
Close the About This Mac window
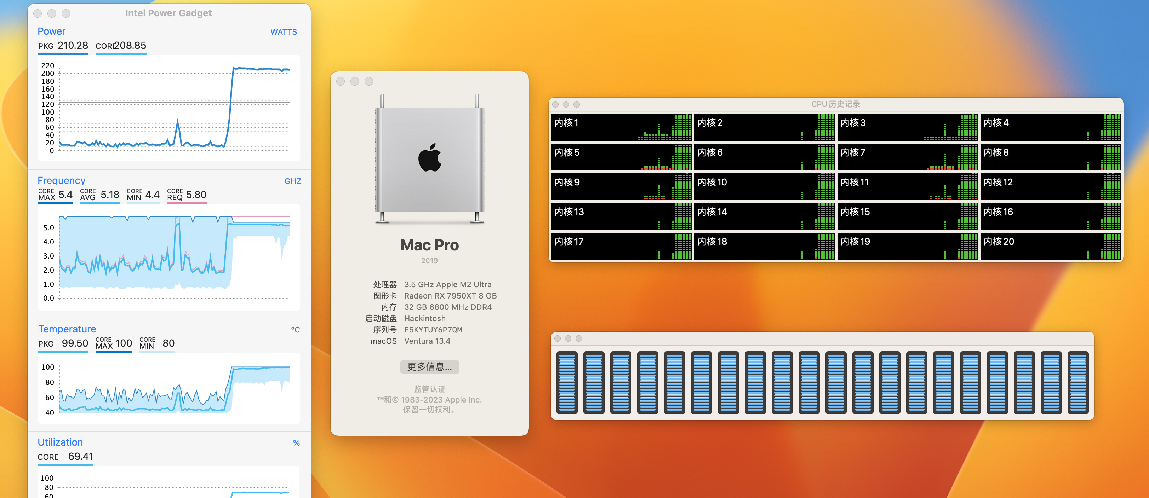[340, 81]
